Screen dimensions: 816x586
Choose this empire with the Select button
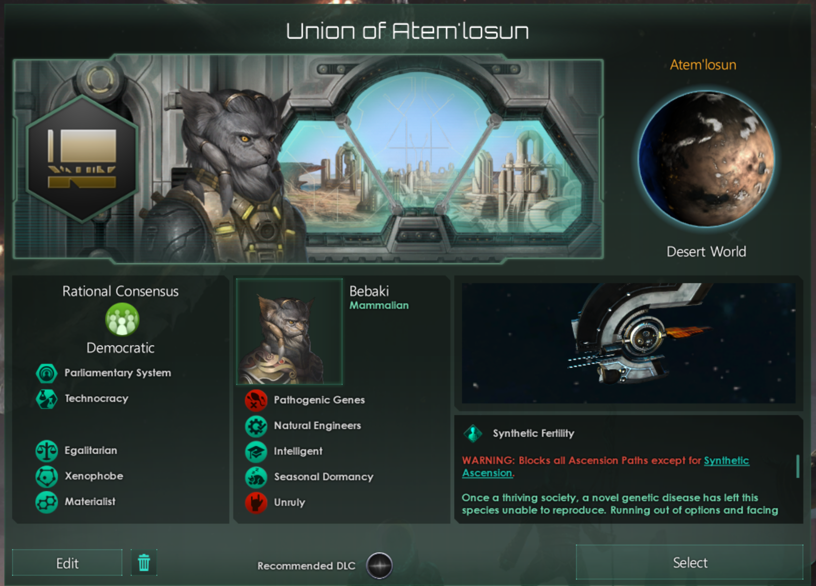coord(690,562)
